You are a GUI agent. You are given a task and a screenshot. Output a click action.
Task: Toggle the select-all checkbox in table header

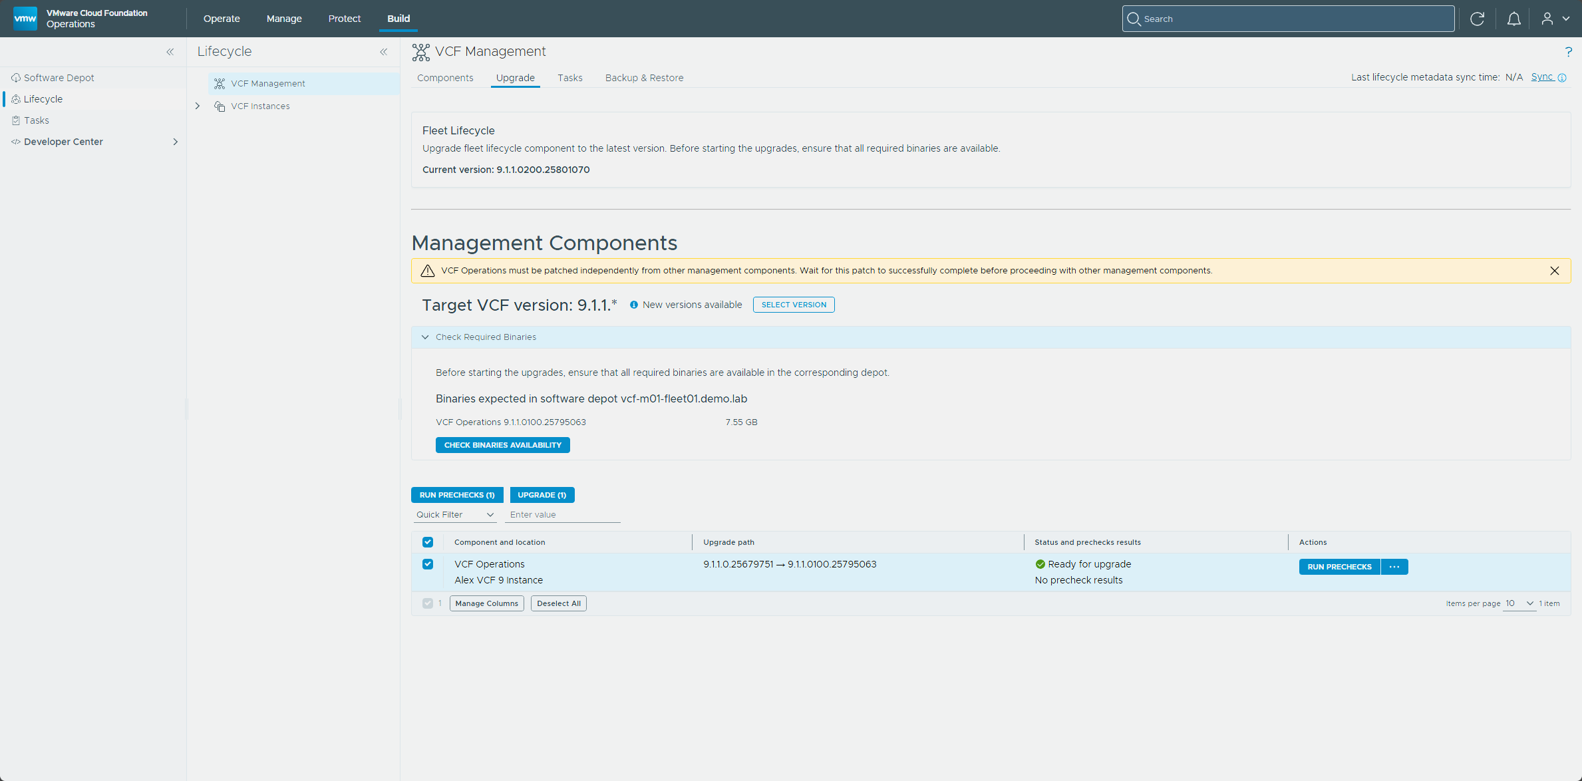point(428,542)
